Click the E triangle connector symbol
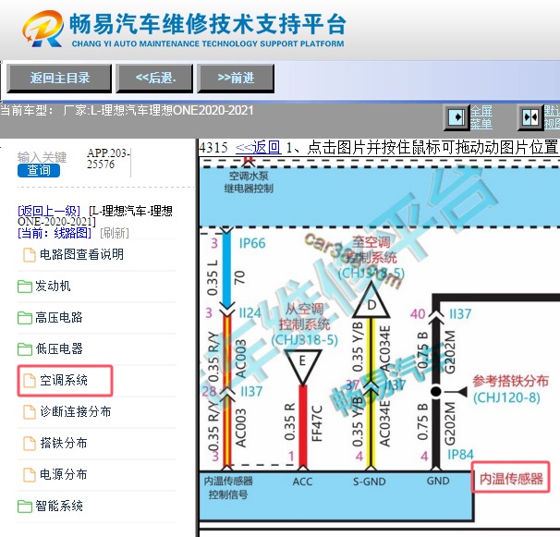The image size is (560, 537). click(x=302, y=367)
